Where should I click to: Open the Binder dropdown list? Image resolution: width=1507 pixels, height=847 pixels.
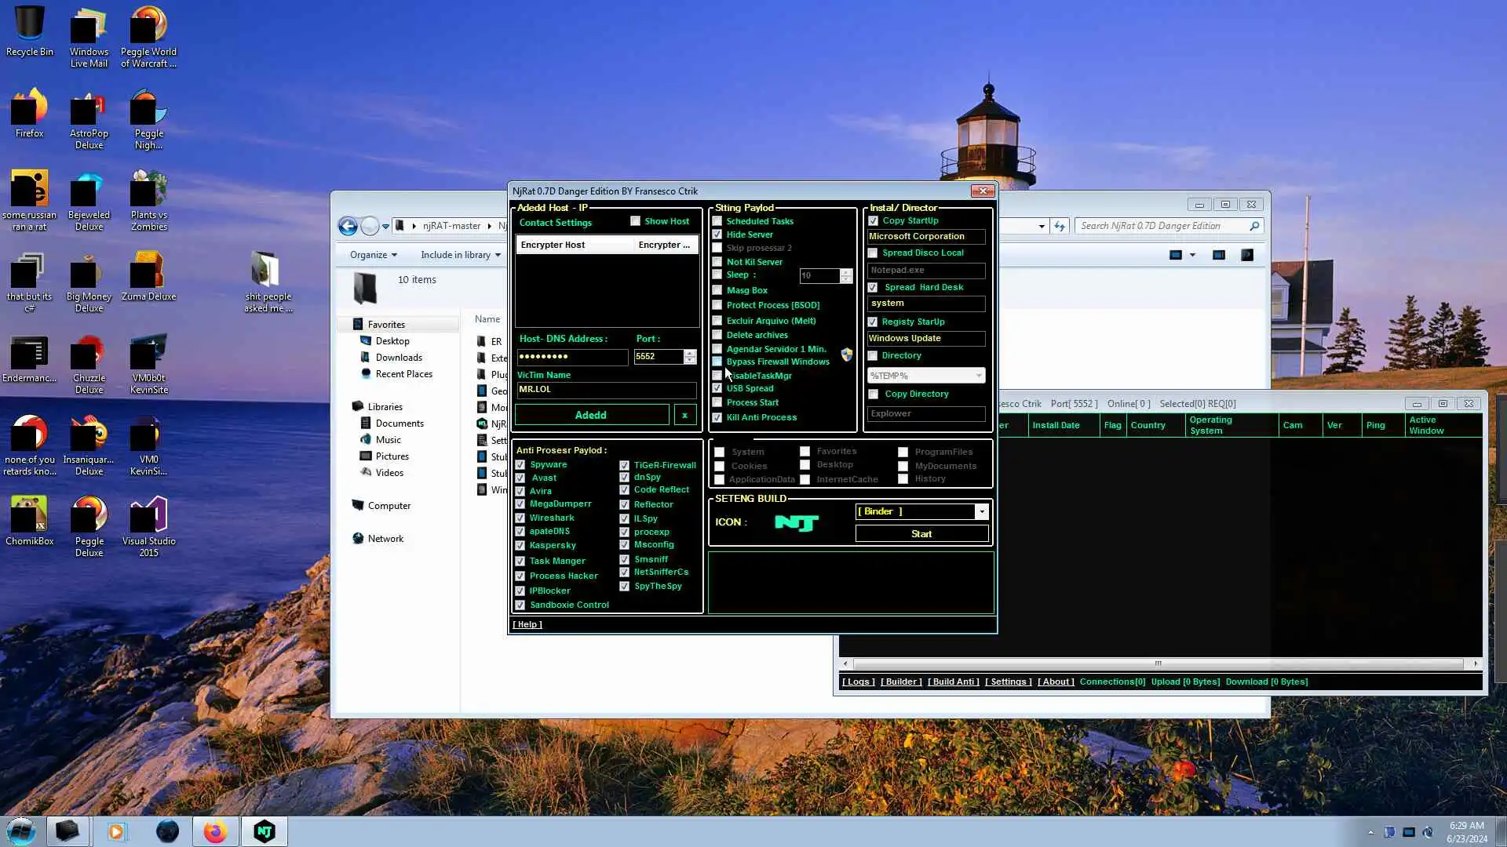tap(981, 511)
